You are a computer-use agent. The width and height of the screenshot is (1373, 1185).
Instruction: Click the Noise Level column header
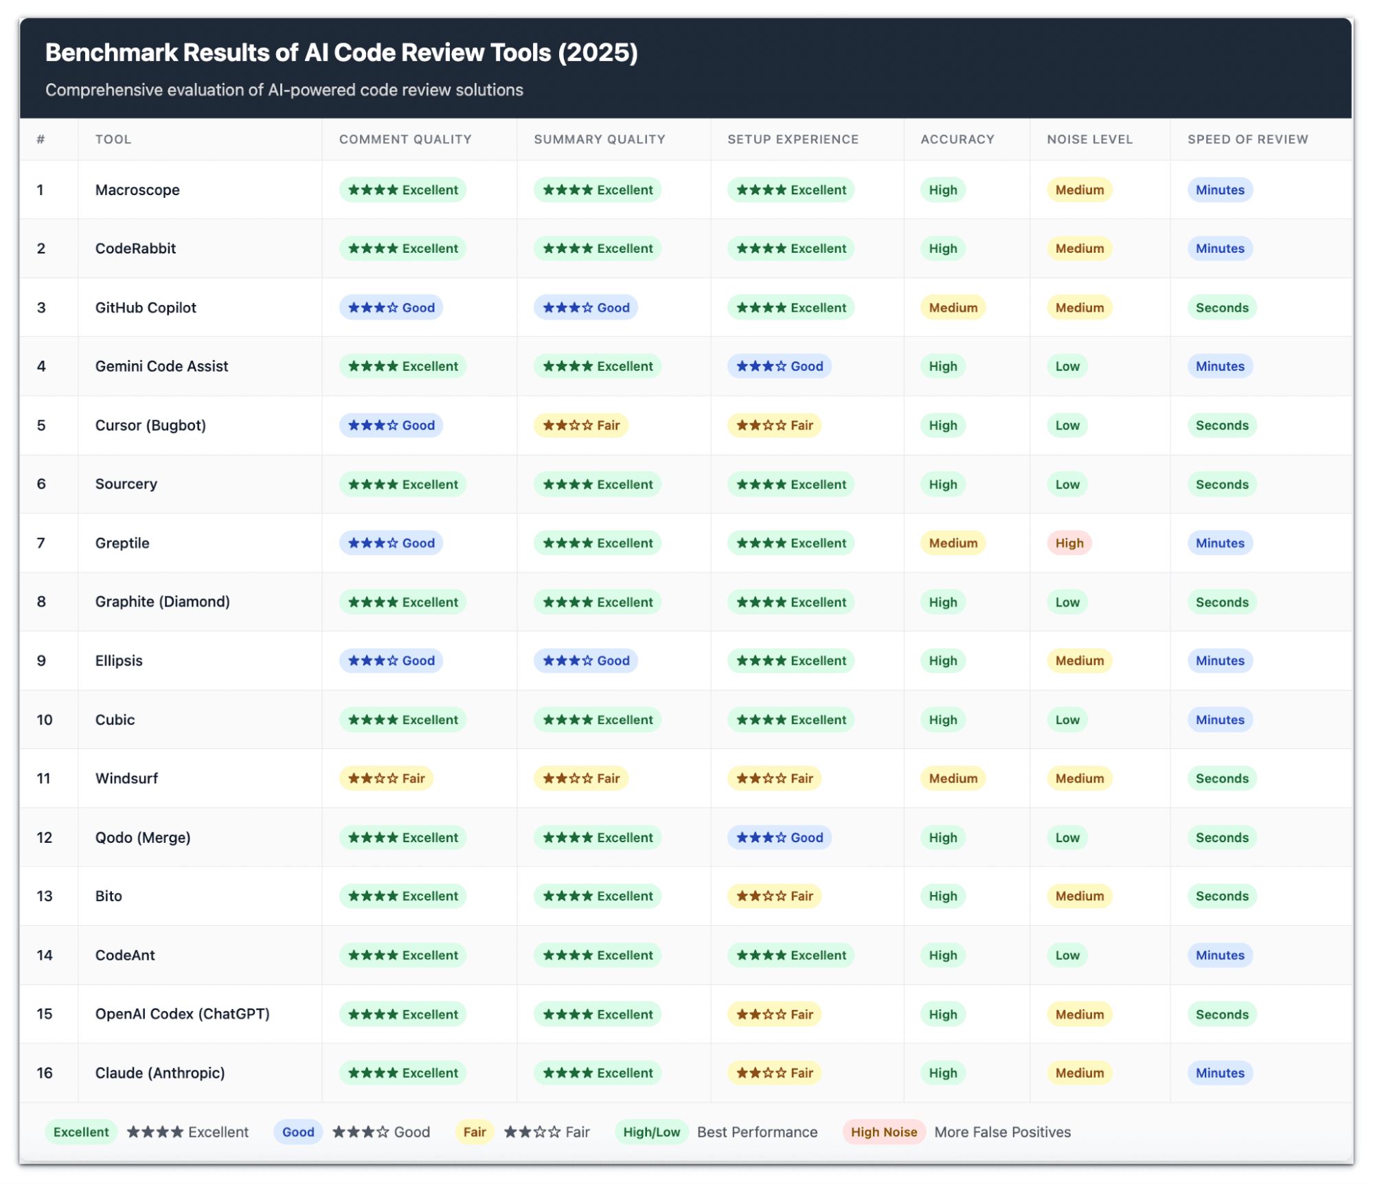[1089, 139]
